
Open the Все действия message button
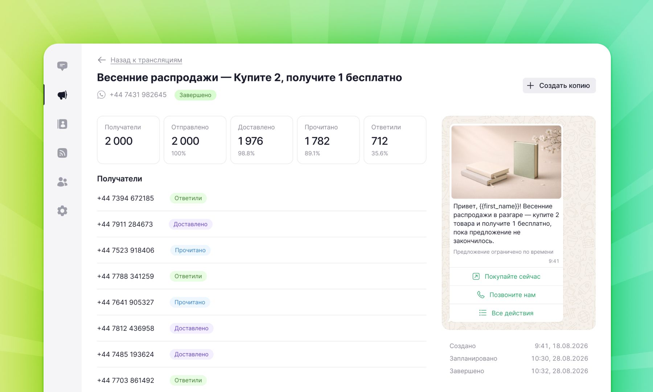(506, 313)
